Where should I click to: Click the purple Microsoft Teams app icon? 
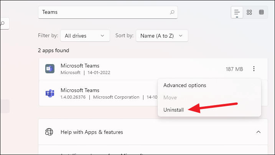click(x=50, y=93)
